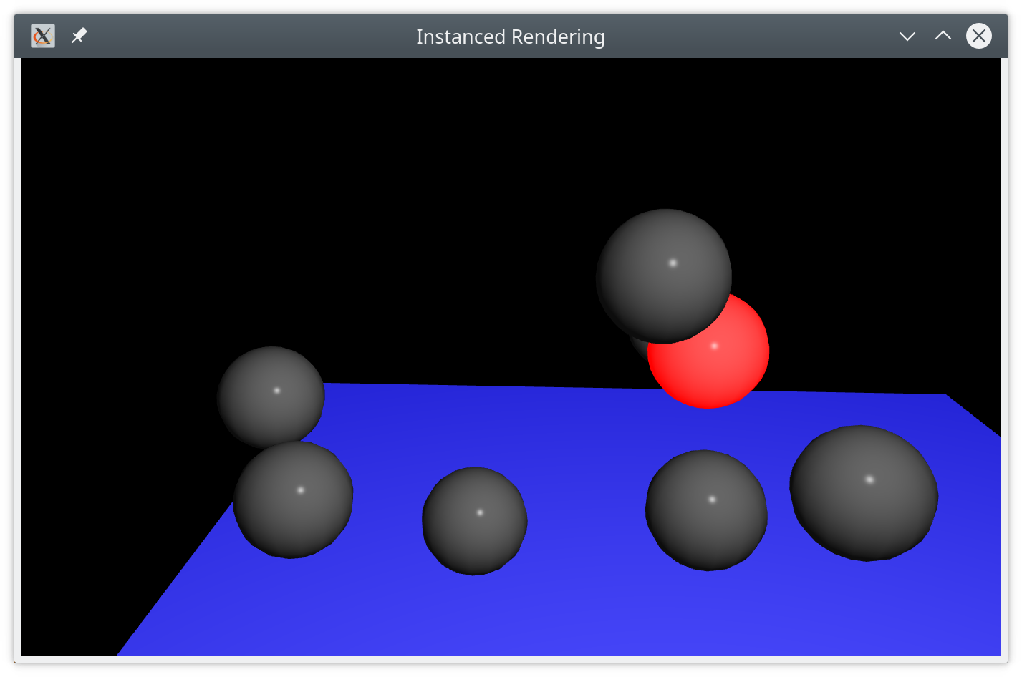Close the Instanced Rendering window
The image size is (1022, 677).
pos(979,36)
